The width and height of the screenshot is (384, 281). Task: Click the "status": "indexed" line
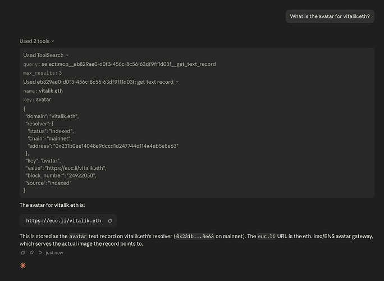coord(51,131)
